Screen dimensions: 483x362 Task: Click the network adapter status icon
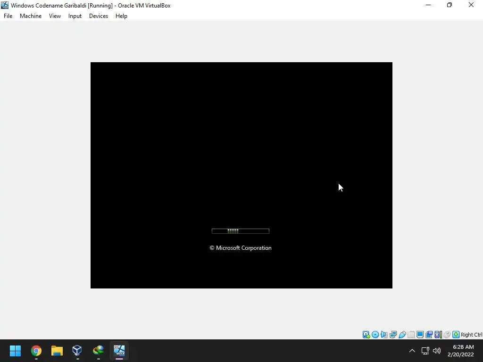[x=393, y=335]
